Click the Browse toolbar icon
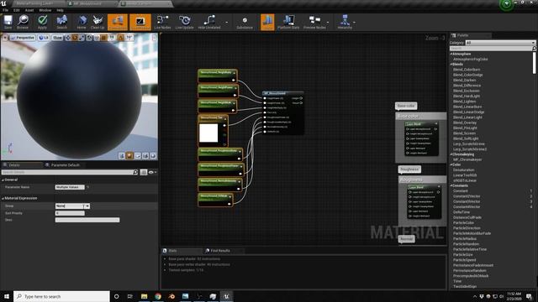 click(x=23, y=22)
